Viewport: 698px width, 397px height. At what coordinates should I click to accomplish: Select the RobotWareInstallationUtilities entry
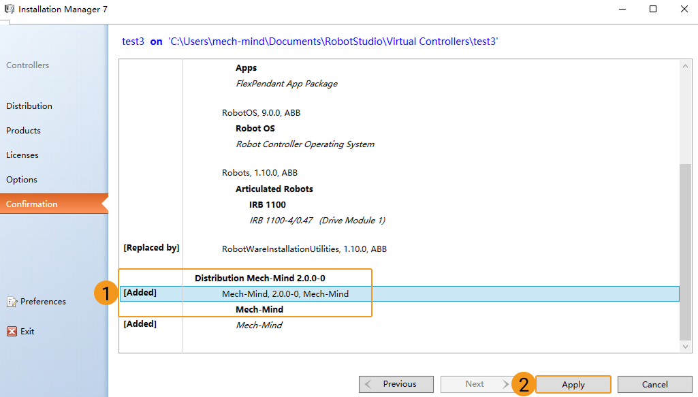(x=304, y=249)
